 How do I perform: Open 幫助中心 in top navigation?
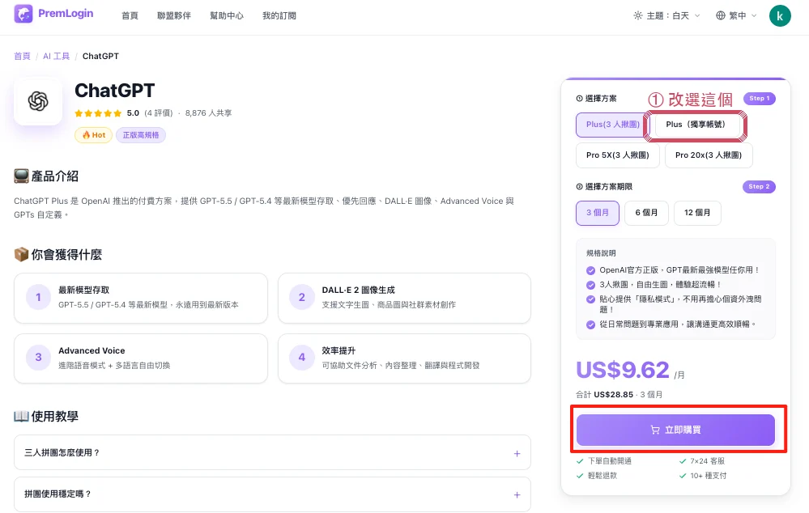tap(227, 15)
